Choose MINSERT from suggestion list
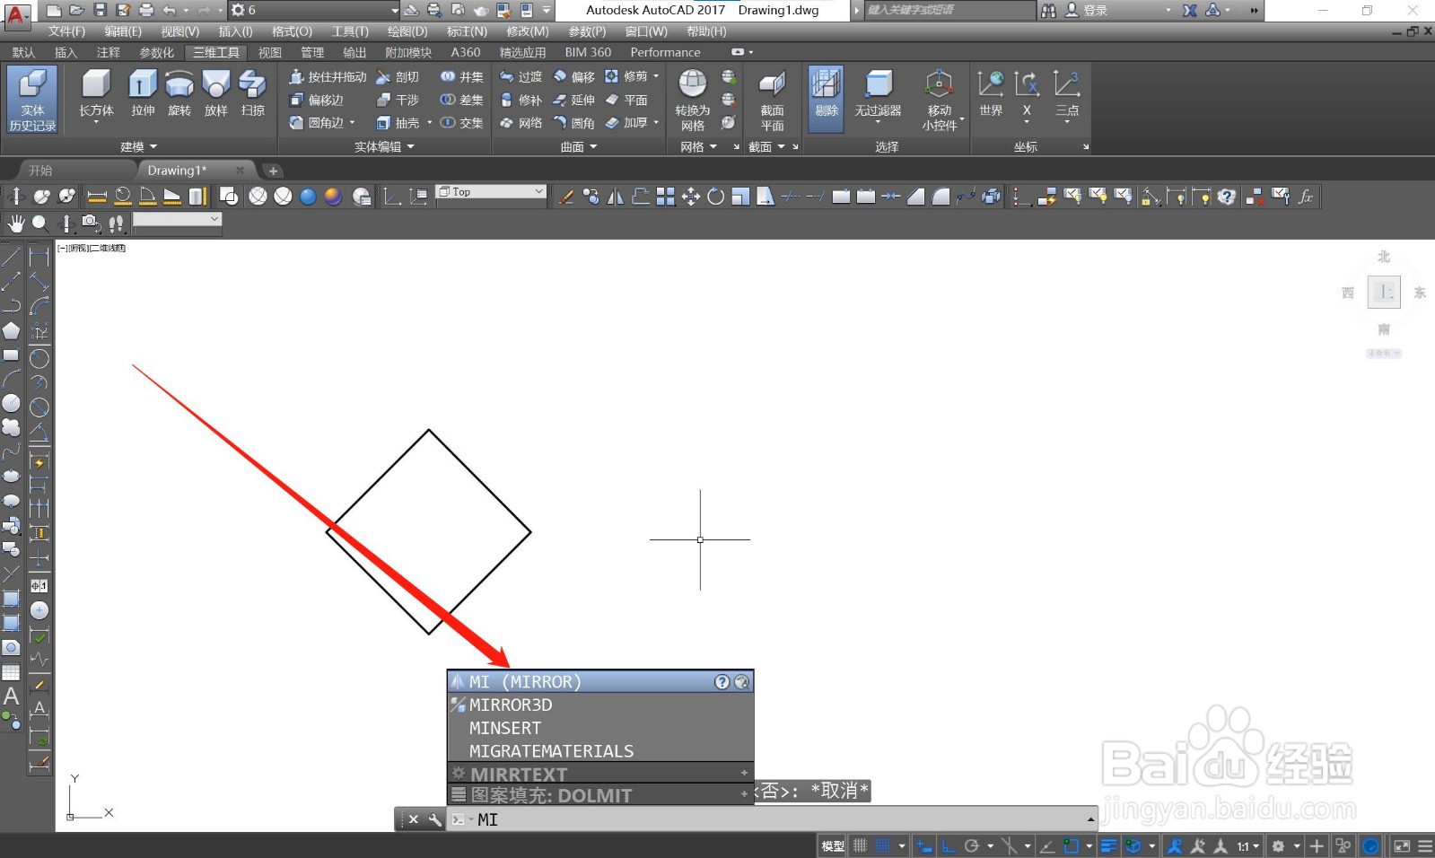1435x858 pixels. coord(600,728)
